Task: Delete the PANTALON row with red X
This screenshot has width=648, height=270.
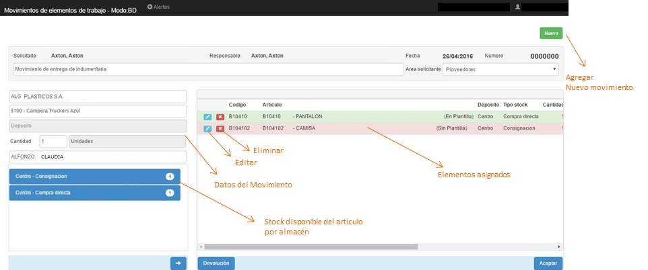Action: click(x=220, y=117)
